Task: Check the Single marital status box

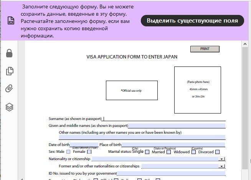Action: click(147, 152)
